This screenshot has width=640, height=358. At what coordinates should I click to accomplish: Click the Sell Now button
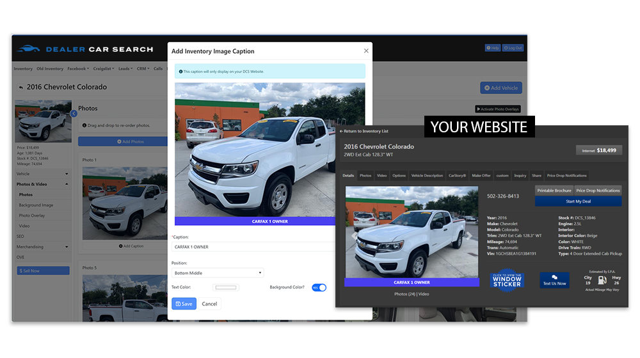coord(43,271)
